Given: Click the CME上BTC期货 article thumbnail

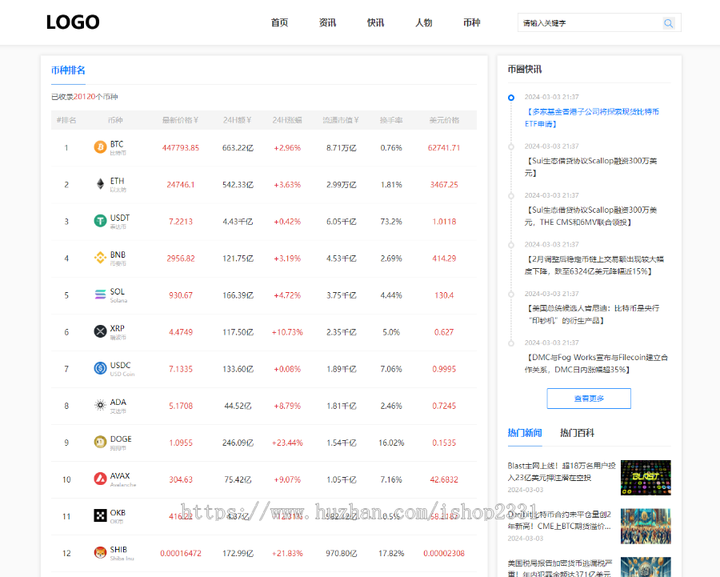Looking at the screenshot, I should coord(646,526).
